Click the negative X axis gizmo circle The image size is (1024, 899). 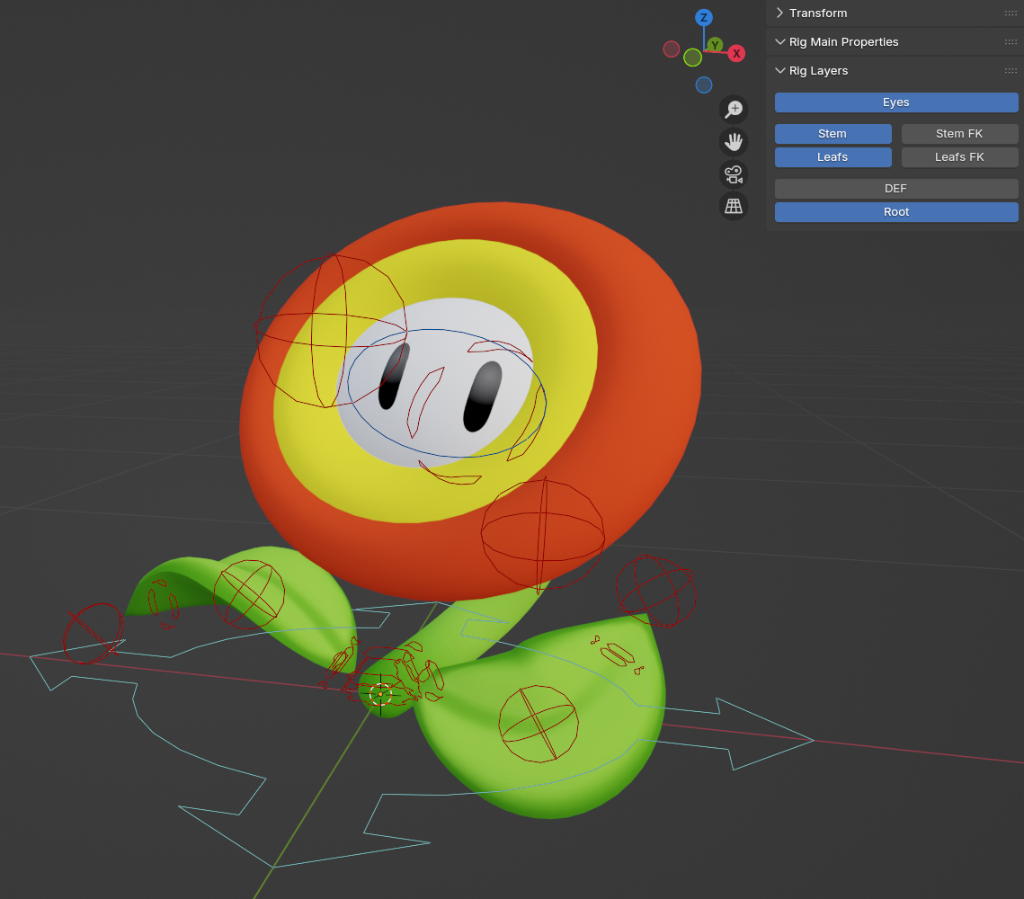coord(672,49)
